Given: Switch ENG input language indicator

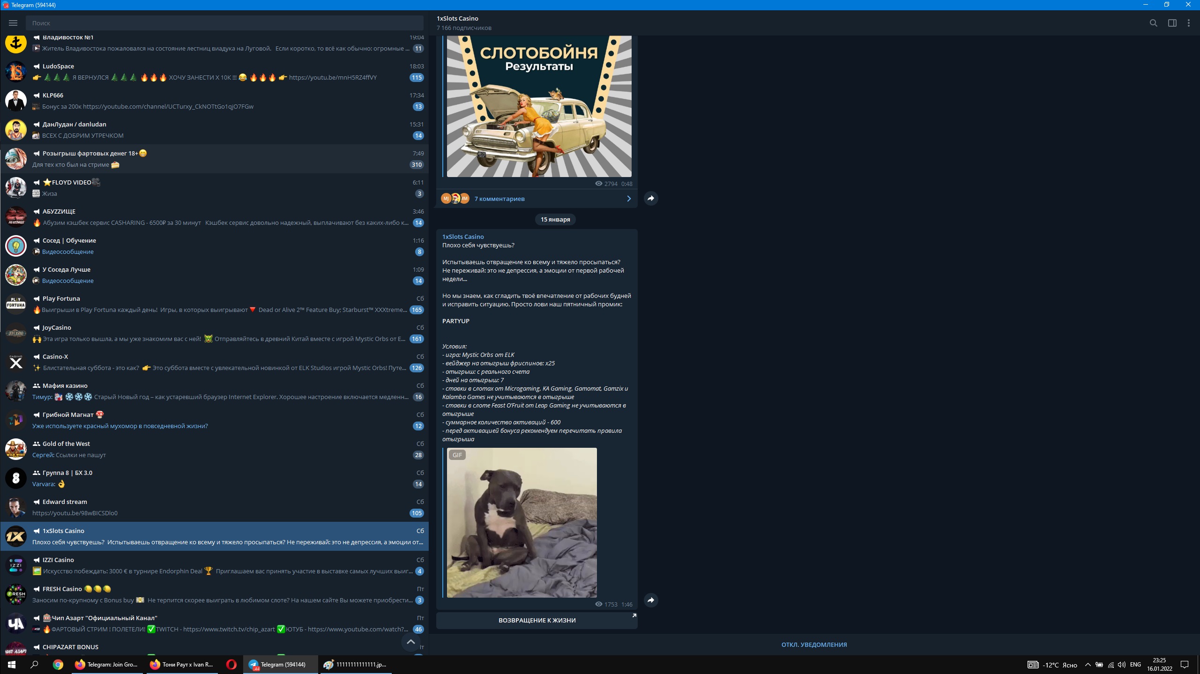Looking at the screenshot, I should tap(1135, 664).
